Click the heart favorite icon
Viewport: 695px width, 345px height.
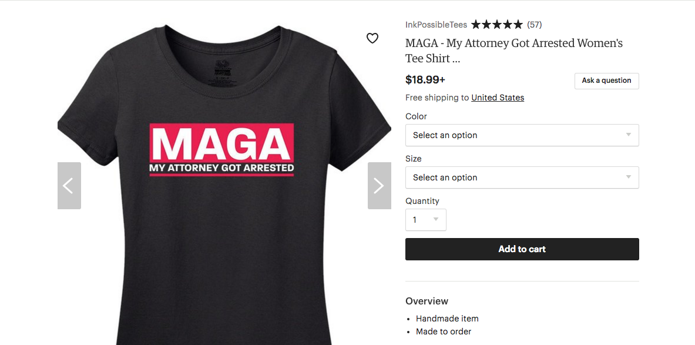click(372, 39)
